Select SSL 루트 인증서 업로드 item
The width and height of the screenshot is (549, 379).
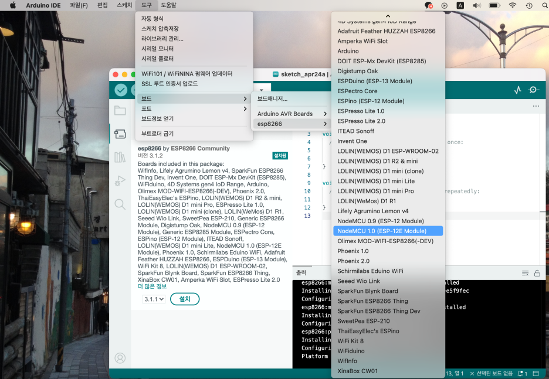pos(194,84)
